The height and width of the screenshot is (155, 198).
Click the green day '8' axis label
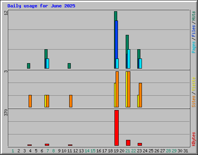(x=53, y=151)
